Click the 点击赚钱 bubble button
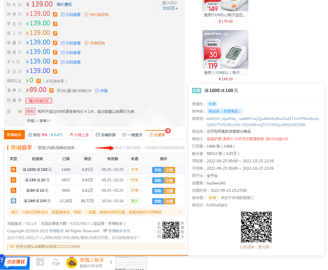The image size is (328, 270). [16, 262]
